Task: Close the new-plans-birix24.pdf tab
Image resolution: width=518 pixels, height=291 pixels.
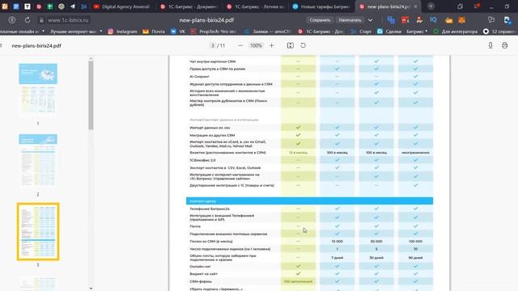Action: pyautogui.click(x=415, y=6)
